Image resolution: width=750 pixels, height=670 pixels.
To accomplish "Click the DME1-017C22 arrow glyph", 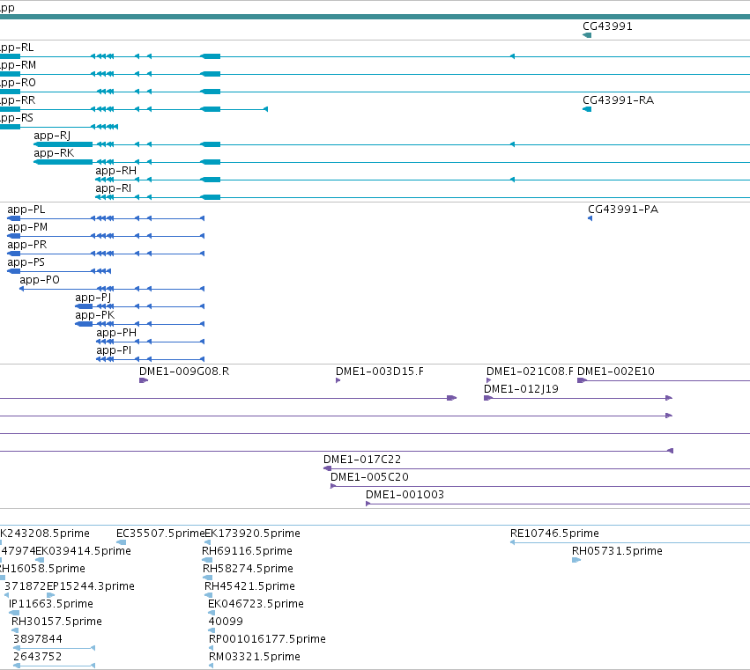I will click(328, 468).
